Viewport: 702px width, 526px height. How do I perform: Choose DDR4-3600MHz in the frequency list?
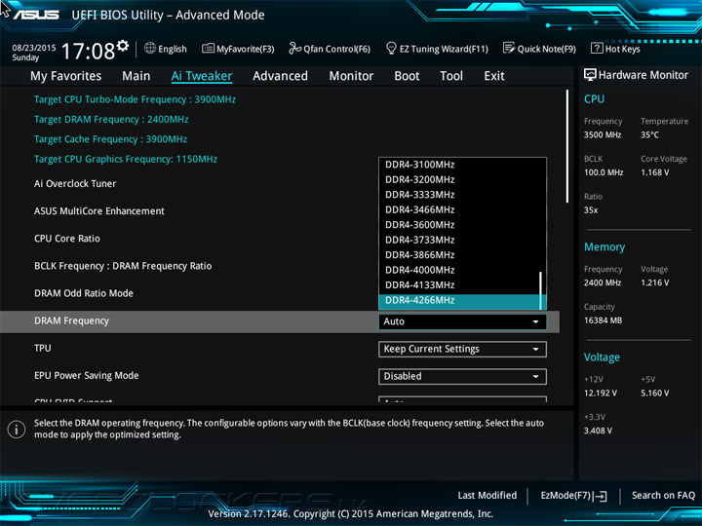point(420,225)
